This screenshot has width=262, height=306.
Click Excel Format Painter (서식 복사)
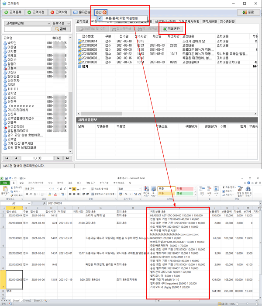click(x=17, y=195)
